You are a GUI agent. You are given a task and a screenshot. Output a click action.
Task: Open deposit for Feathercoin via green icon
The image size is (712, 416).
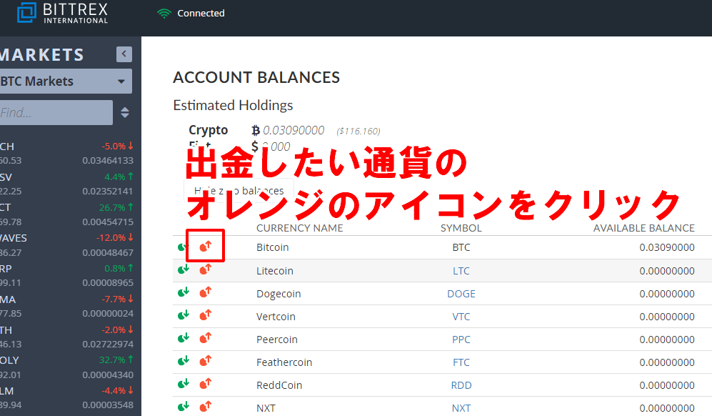tap(184, 360)
